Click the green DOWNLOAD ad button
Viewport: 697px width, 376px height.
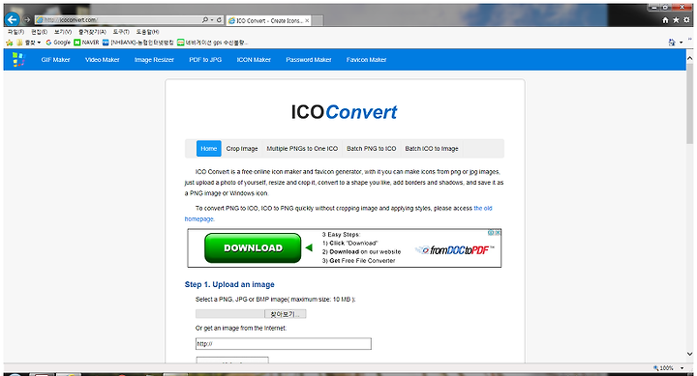pyautogui.click(x=253, y=248)
